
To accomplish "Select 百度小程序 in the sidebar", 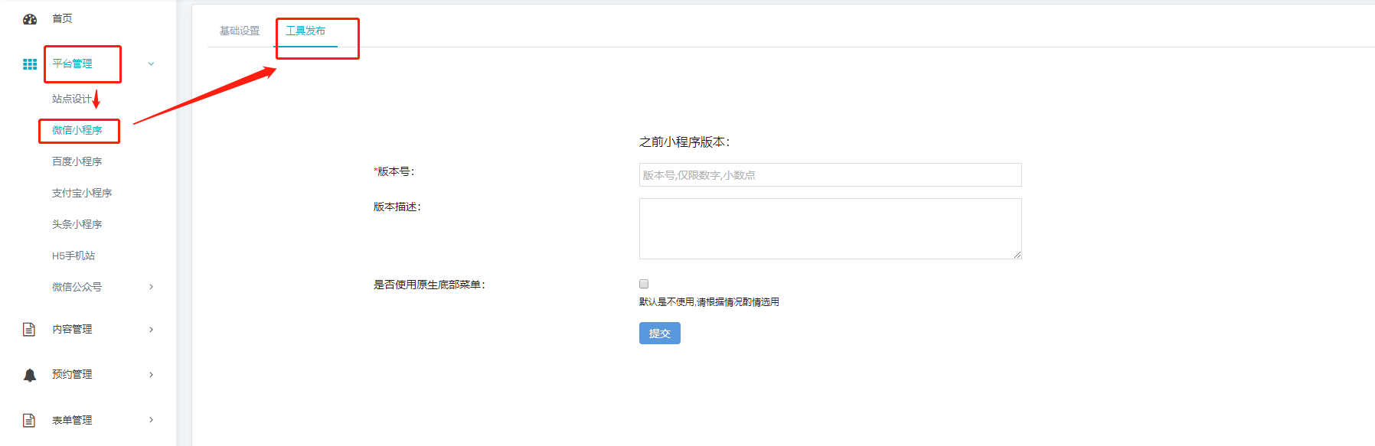I will [77, 161].
